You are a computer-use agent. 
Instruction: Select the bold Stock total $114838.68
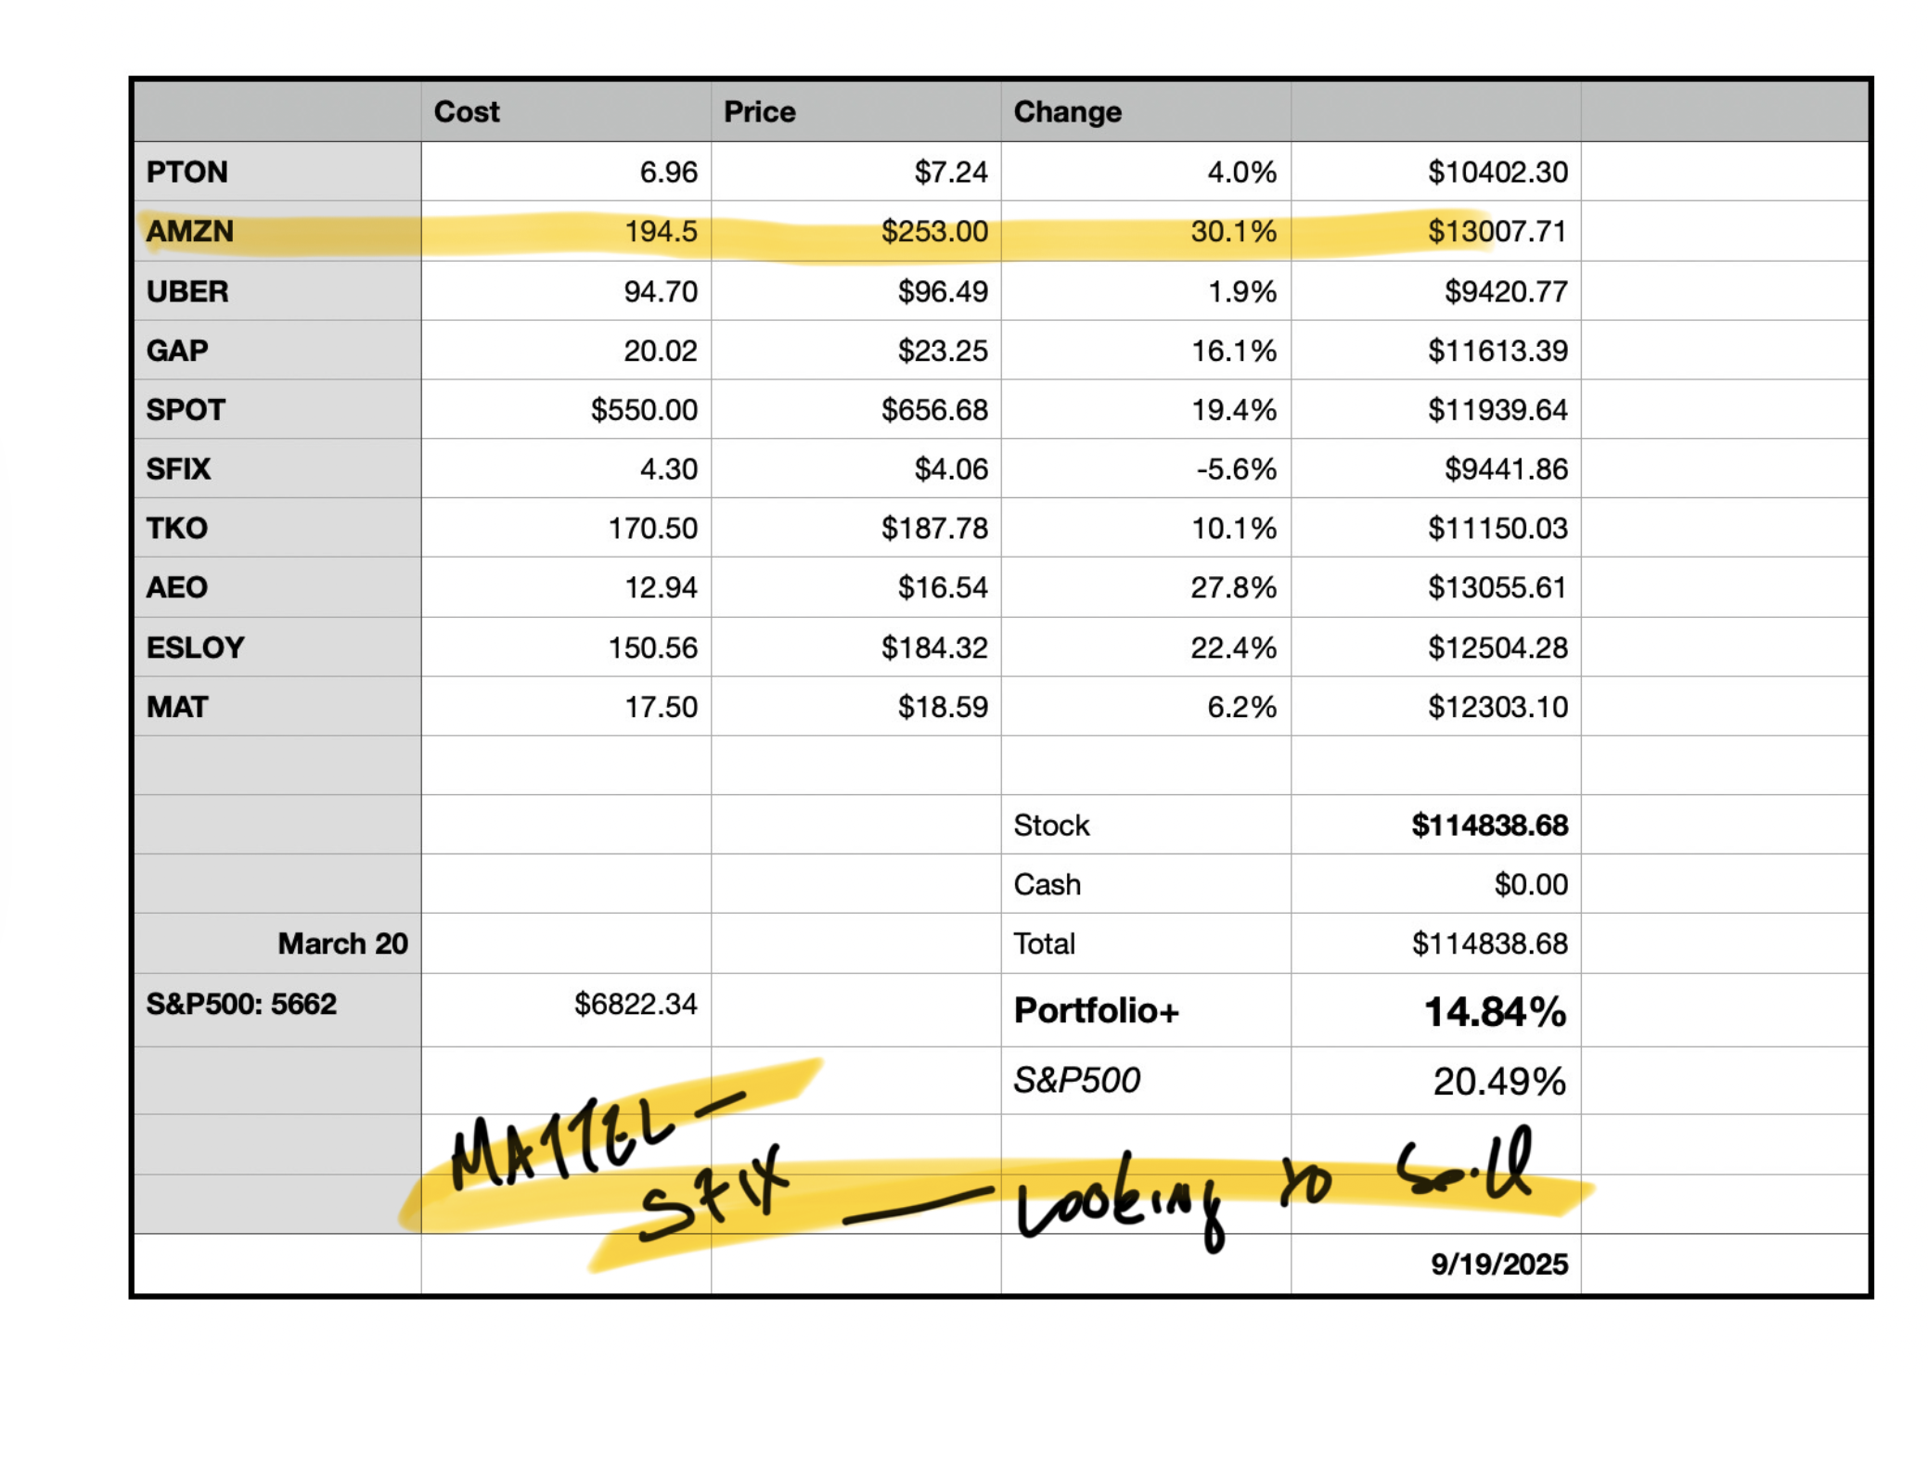(1488, 825)
